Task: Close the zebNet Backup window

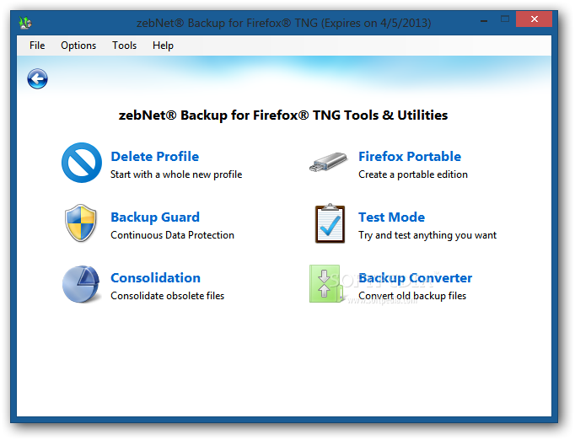Action: (534, 19)
